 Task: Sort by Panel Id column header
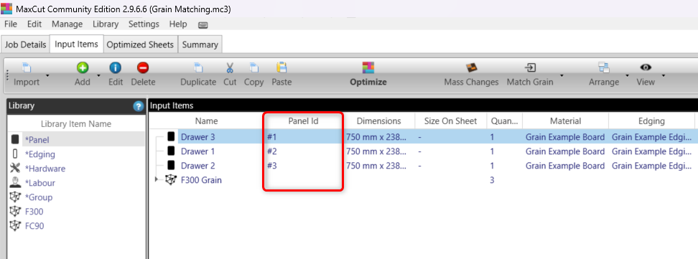click(303, 121)
